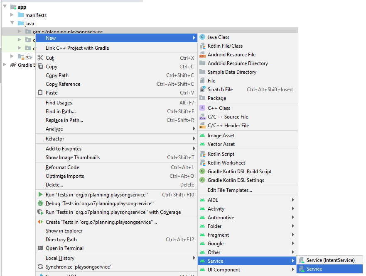Viewport: 366px width, 276px height.
Task: Collapse the java folder node
Action: click(x=12, y=23)
